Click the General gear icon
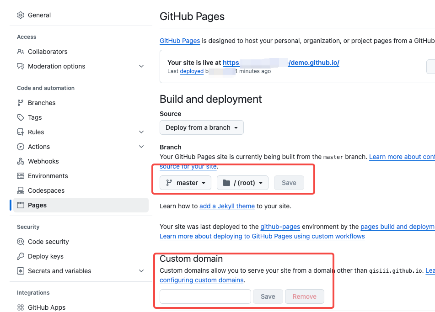Screen dimensions: 435x312 [21, 15]
